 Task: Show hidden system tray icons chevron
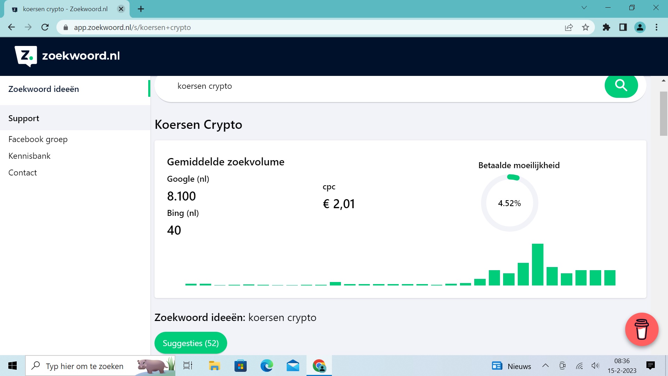546,366
